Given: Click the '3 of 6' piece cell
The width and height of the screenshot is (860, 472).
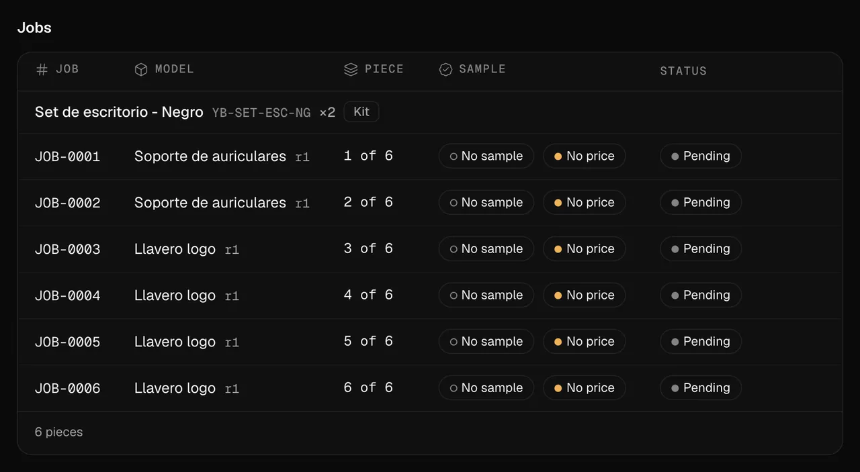Looking at the screenshot, I should tap(368, 248).
